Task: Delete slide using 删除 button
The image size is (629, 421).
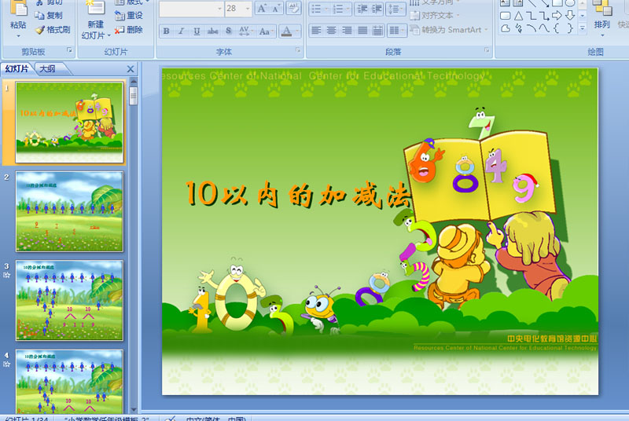Action: point(129,30)
